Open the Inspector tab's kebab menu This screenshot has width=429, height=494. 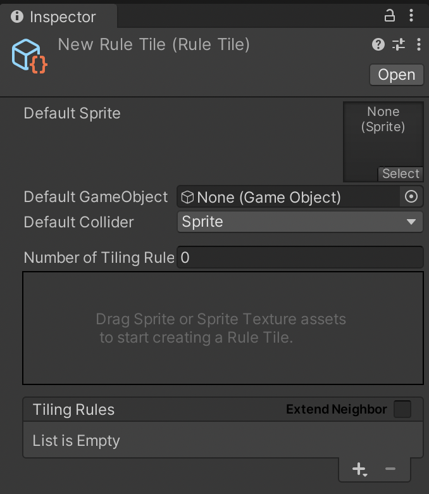[x=411, y=15]
